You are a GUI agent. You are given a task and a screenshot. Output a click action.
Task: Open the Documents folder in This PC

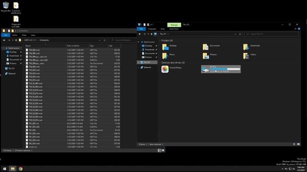(212, 47)
